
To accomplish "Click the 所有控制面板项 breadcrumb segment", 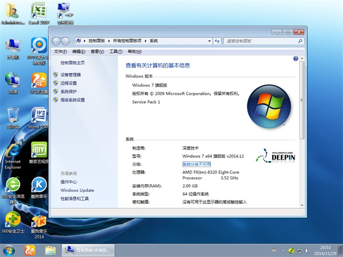I will (x=127, y=41).
